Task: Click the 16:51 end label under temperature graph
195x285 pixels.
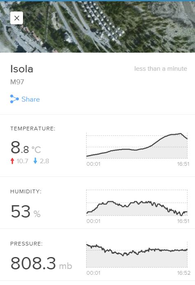Action: [183, 164]
